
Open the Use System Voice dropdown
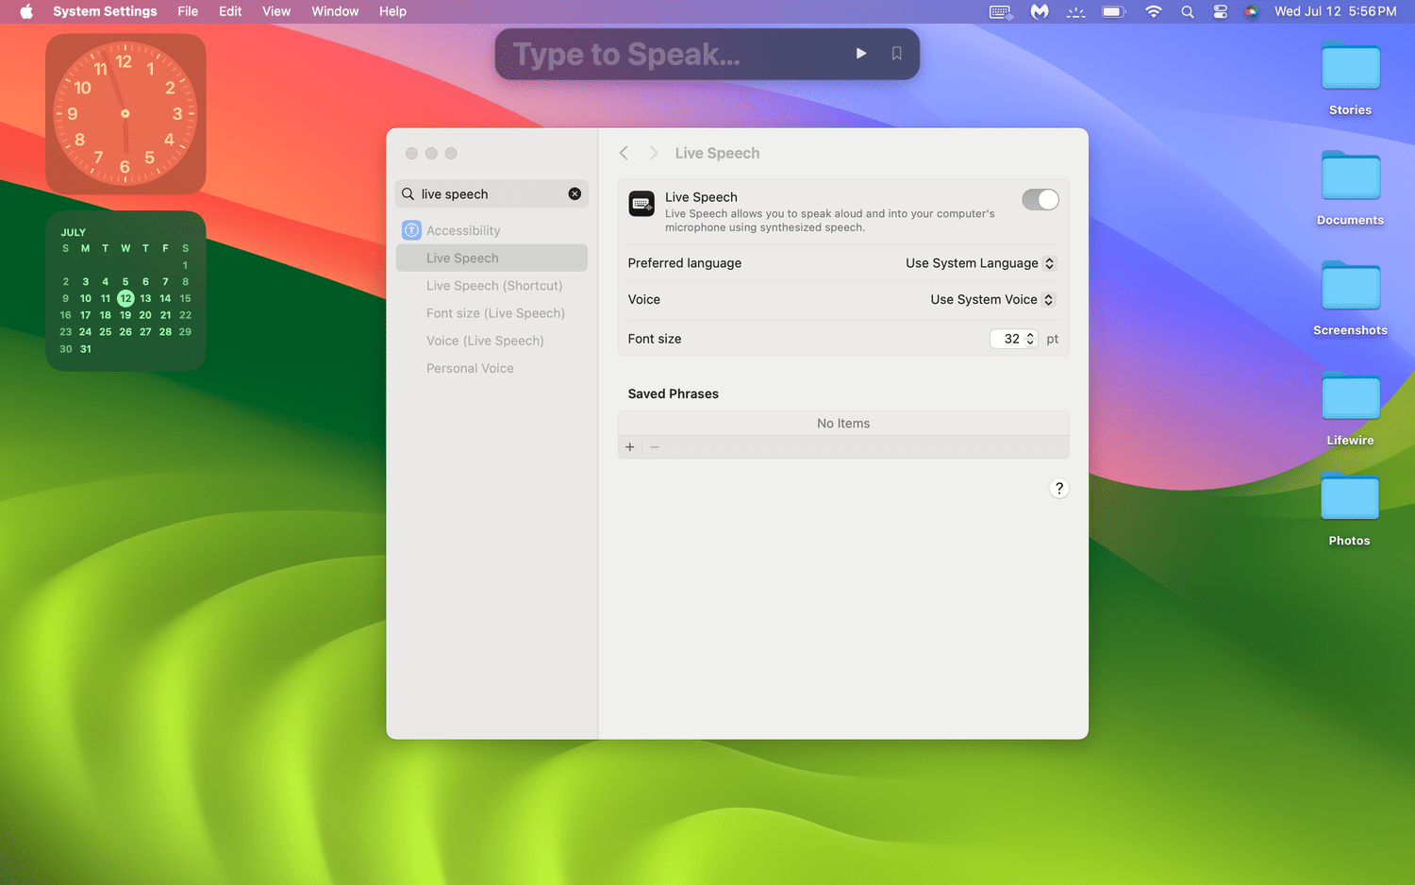coord(991,299)
